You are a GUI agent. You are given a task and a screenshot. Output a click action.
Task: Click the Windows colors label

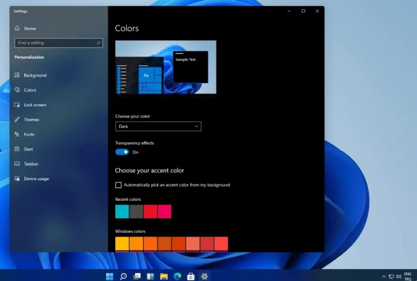(x=130, y=231)
